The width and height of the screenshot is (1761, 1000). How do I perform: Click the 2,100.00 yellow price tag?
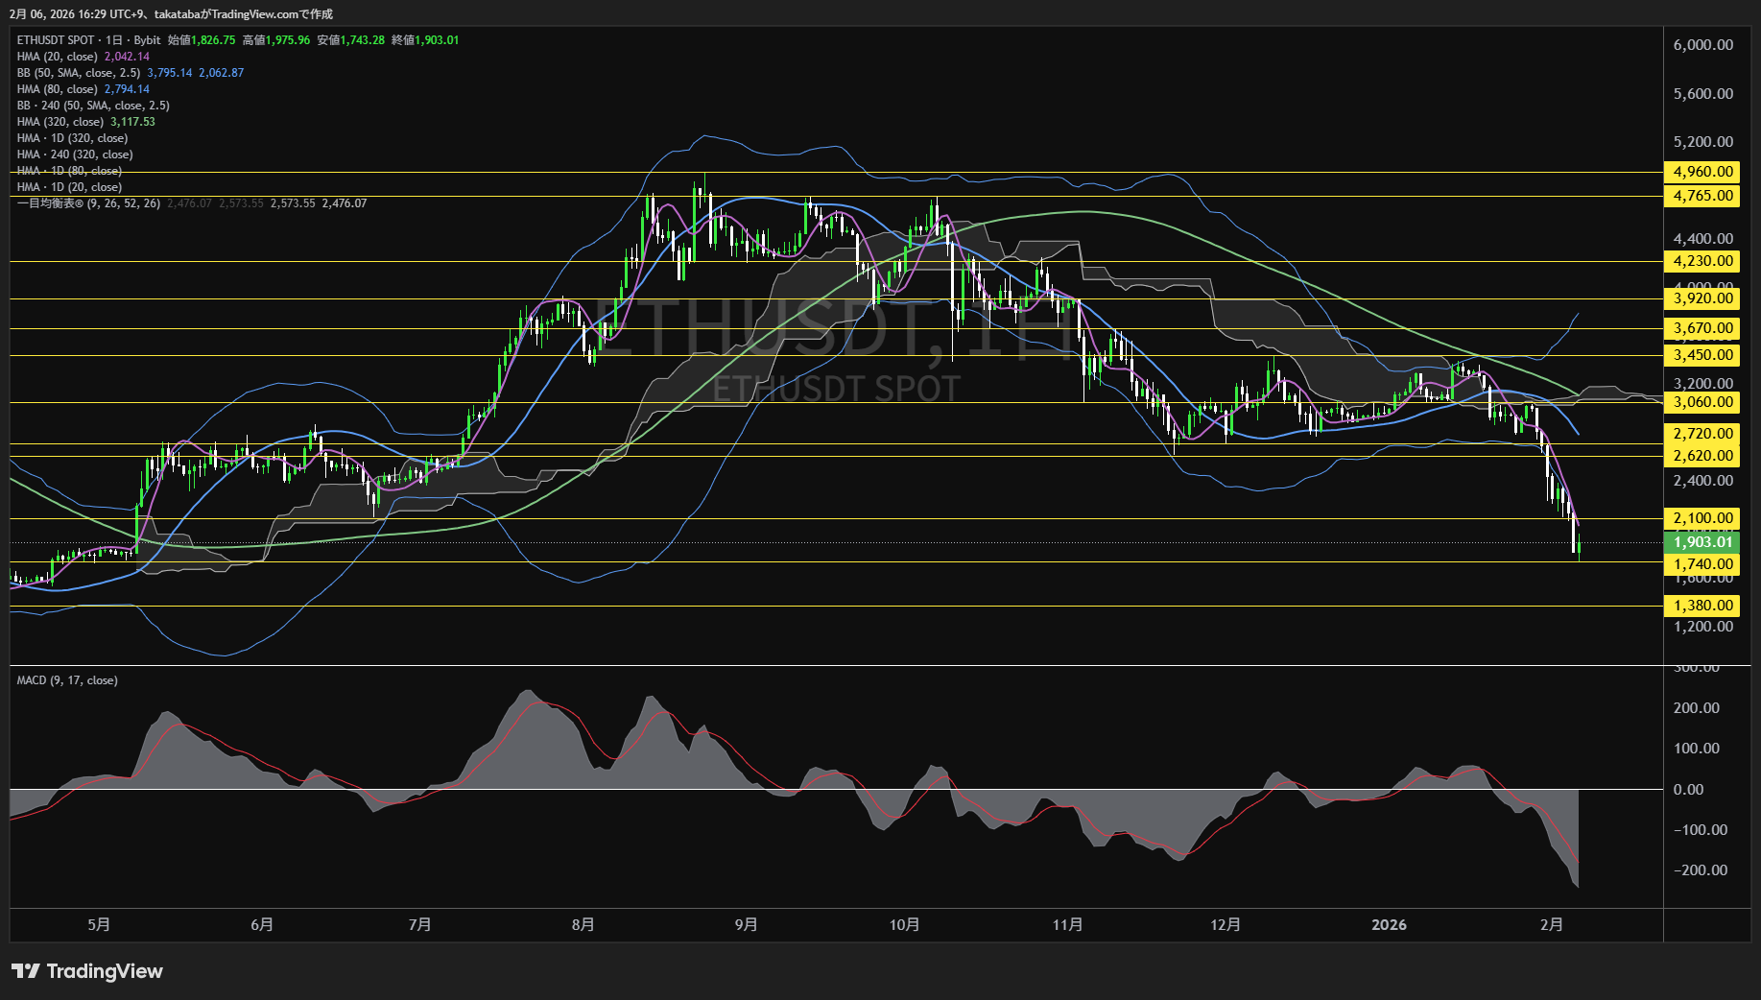point(1702,518)
